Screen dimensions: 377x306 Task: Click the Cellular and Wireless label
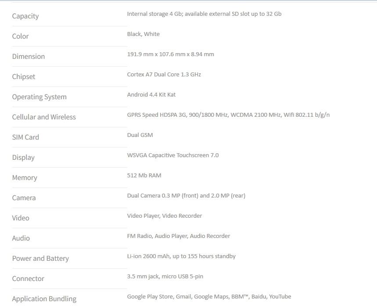pos(44,117)
